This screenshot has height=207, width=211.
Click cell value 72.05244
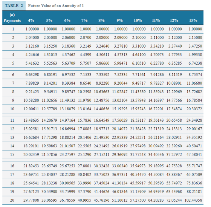tap(174, 200)
